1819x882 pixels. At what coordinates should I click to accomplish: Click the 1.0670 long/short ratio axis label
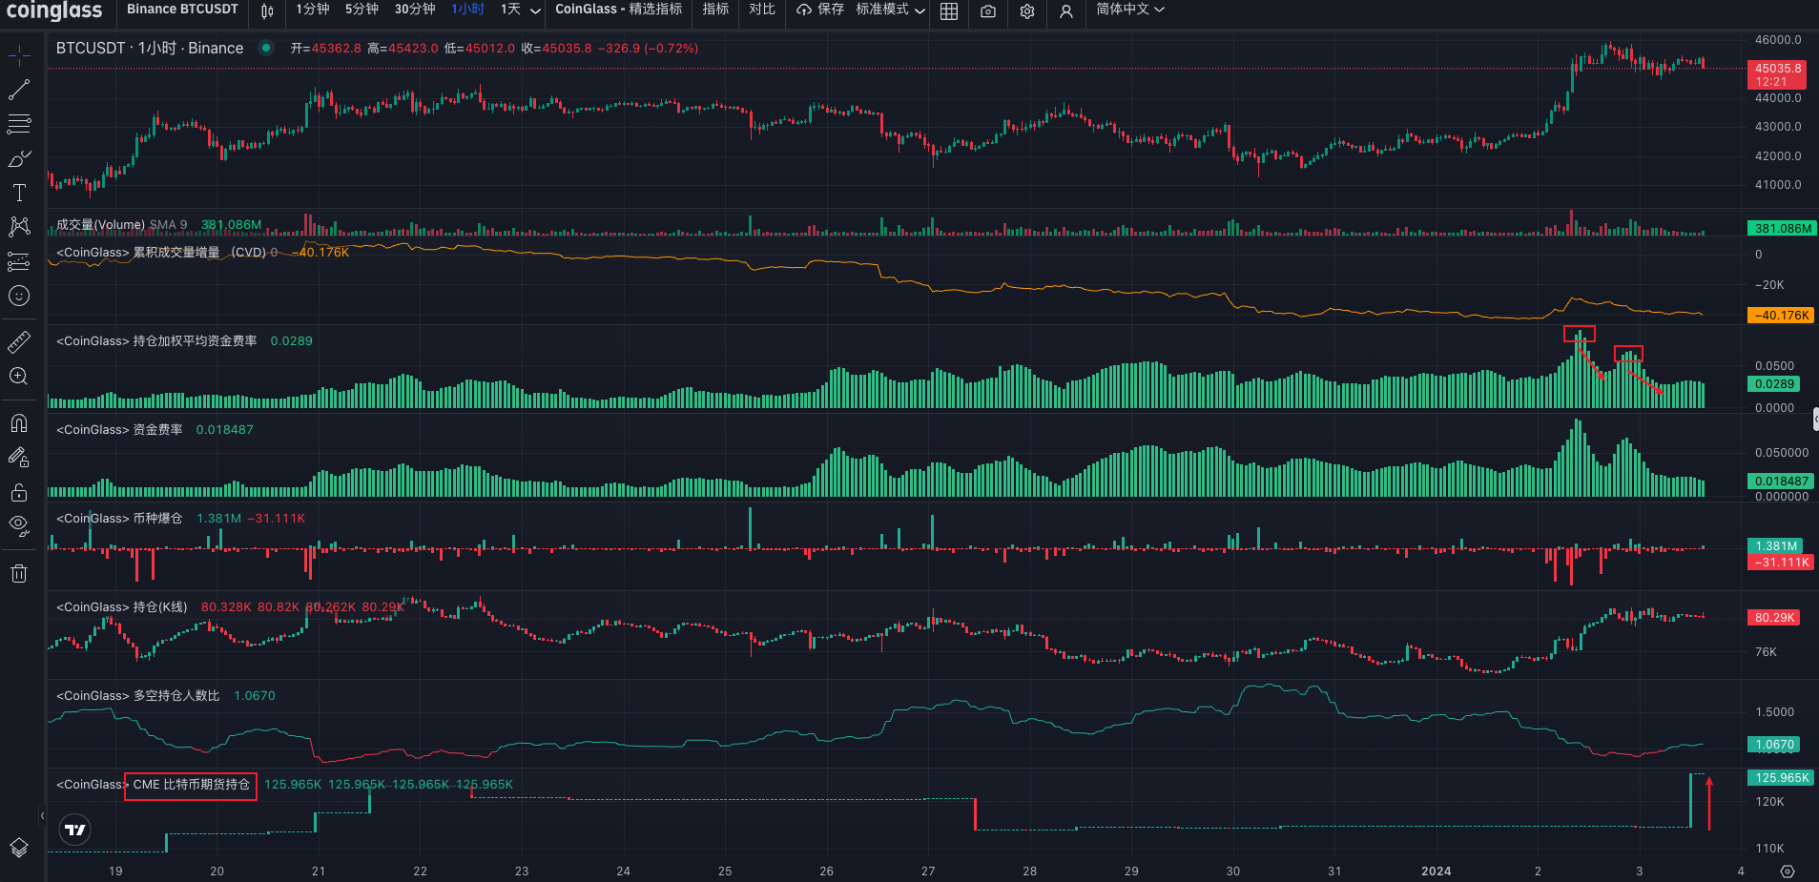click(1773, 745)
